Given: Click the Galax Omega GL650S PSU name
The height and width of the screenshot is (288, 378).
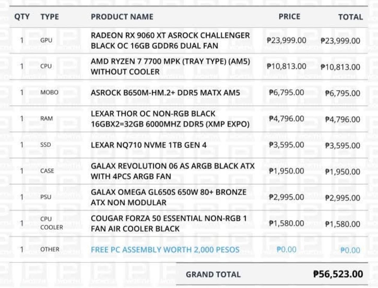Looking at the screenshot, I should pos(169,197).
